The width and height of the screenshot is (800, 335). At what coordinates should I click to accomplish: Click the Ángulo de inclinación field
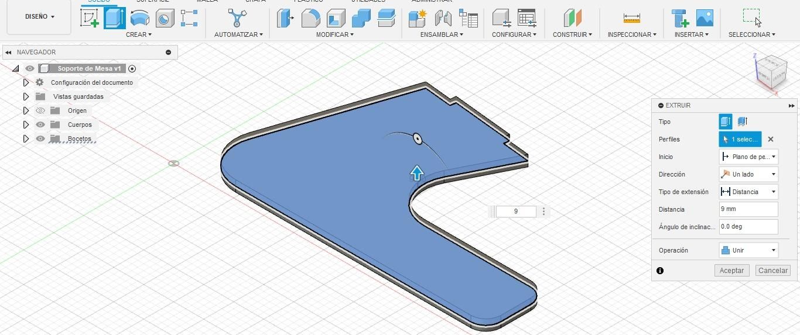point(748,227)
